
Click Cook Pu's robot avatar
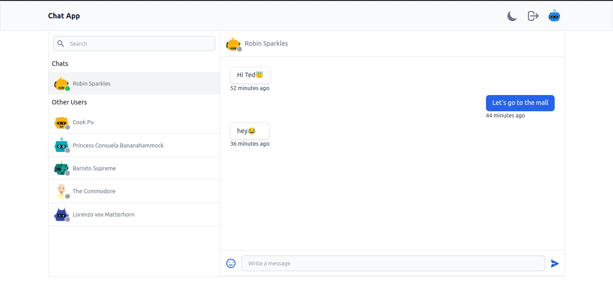(x=61, y=122)
